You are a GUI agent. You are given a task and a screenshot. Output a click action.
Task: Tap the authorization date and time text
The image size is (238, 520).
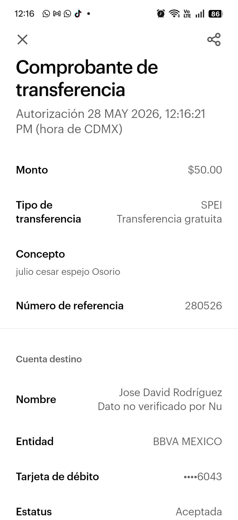coord(111,121)
